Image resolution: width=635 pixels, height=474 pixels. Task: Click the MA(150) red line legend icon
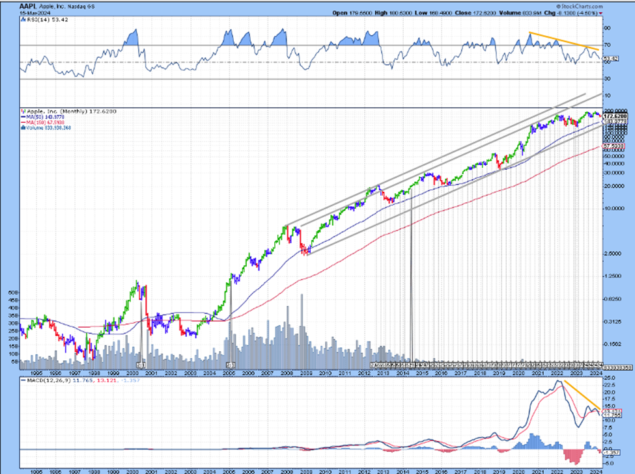coord(25,122)
